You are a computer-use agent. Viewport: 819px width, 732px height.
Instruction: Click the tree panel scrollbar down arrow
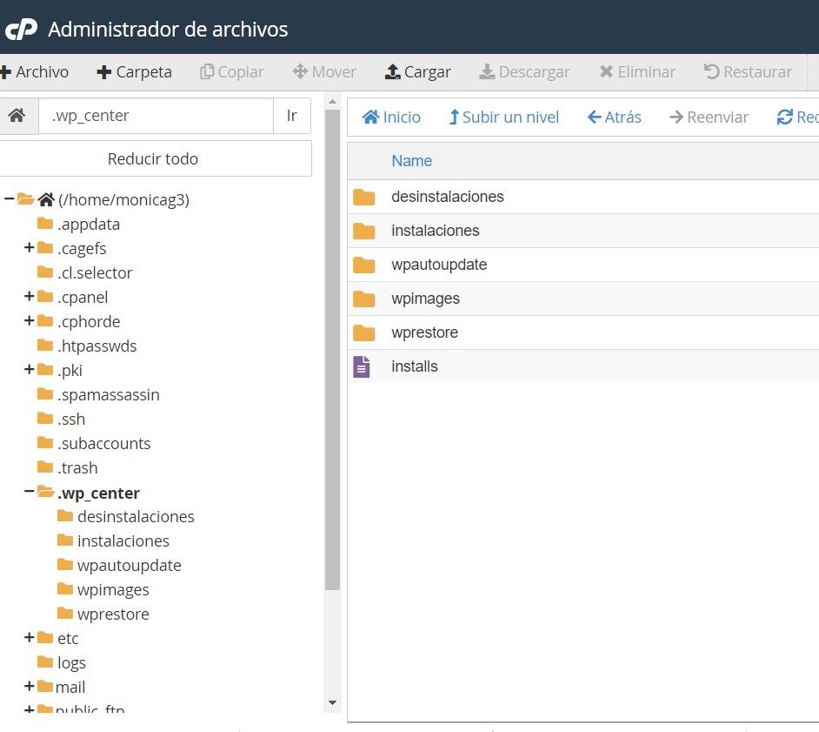332,702
